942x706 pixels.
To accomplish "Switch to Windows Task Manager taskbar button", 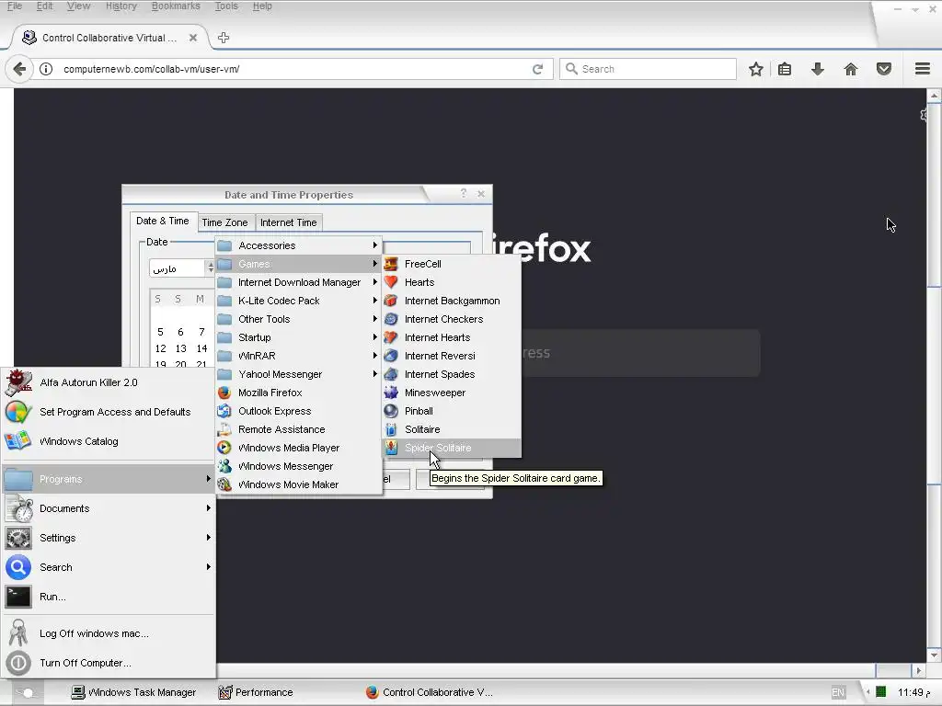I will (x=133, y=692).
